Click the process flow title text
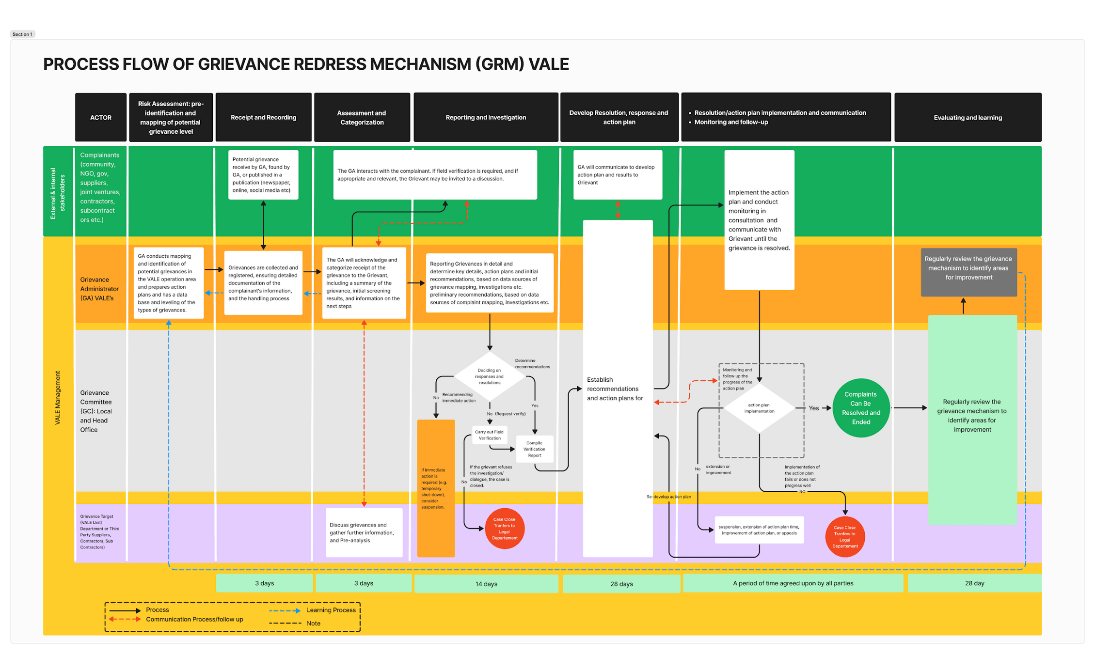 point(306,64)
